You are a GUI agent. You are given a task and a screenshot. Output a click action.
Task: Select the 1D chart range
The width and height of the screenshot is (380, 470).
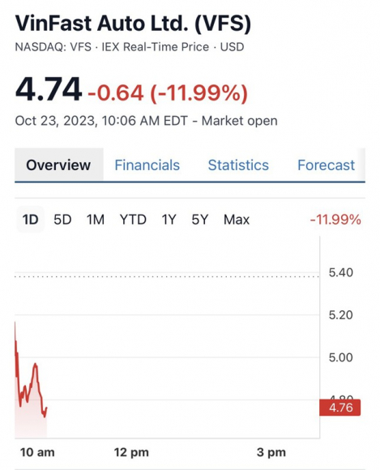pyautogui.click(x=30, y=220)
